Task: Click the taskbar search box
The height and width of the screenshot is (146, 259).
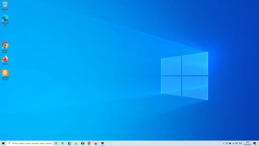Action: click(30, 143)
